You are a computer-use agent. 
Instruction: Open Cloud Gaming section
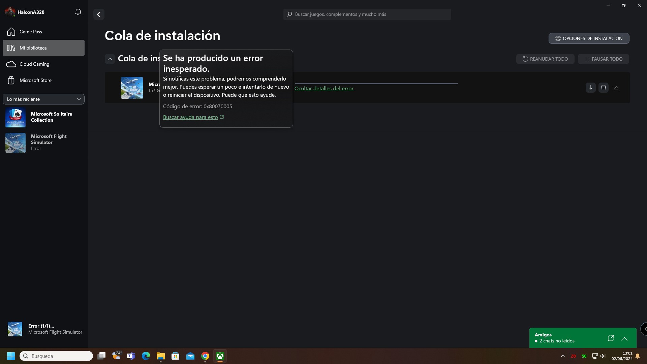tap(43, 64)
